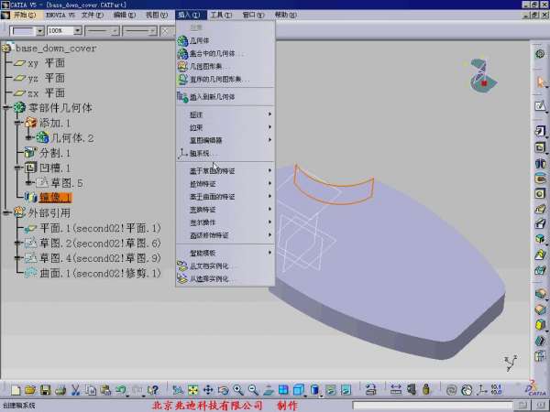Viewport: 550px width, 412px height.
Task: Open new document with New icon
Action: point(15,390)
